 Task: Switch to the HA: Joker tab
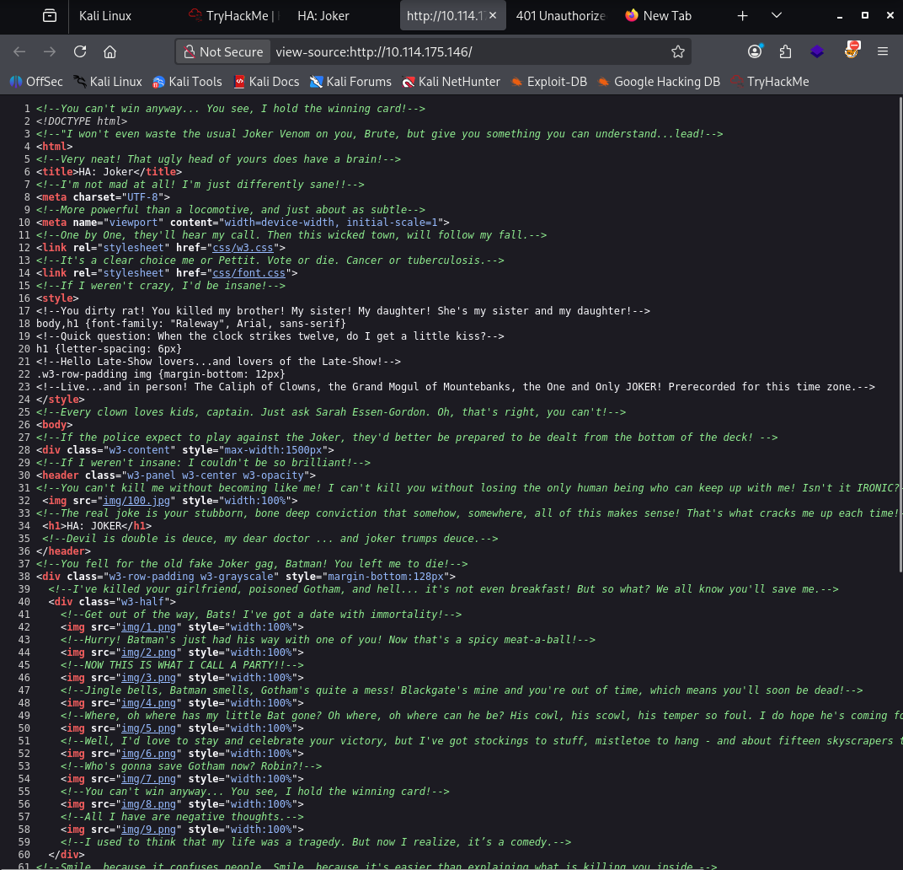[x=323, y=16]
